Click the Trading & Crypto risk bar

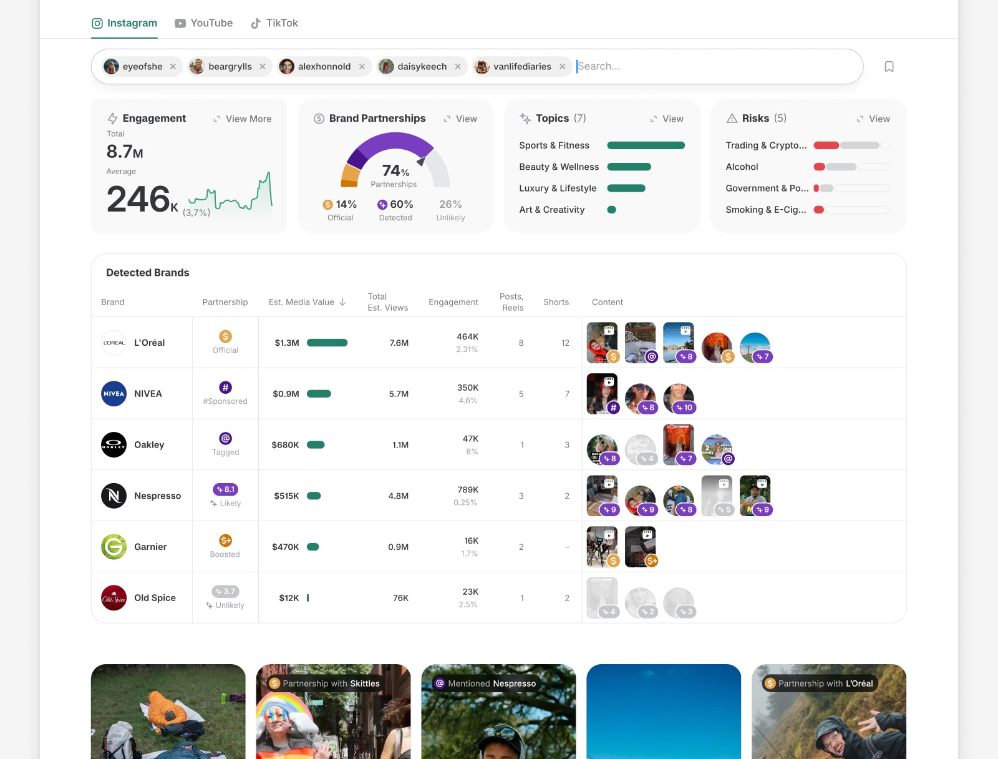(x=851, y=145)
